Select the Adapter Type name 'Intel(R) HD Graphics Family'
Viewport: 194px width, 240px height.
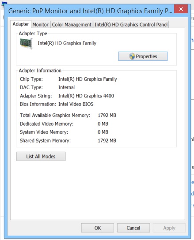67,43
